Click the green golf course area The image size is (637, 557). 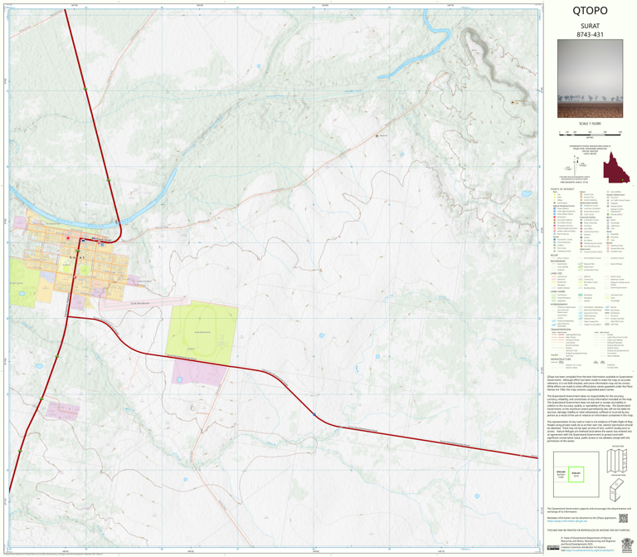[22, 282]
